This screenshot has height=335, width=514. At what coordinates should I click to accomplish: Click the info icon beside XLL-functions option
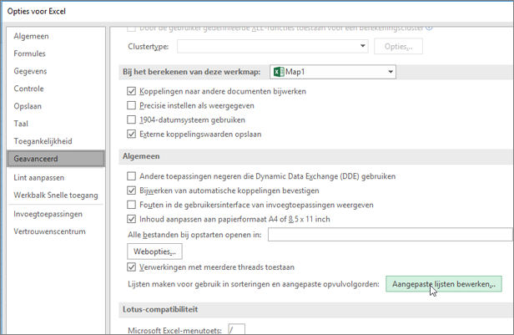(x=429, y=28)
